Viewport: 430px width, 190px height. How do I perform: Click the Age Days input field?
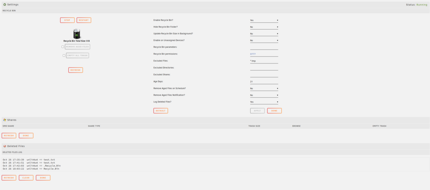click(x=264, y=82)
